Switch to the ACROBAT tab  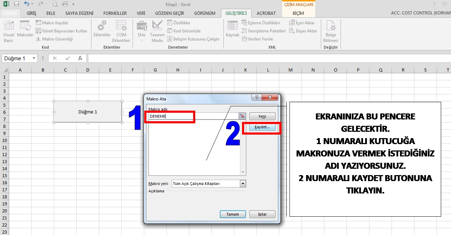click(266, 13)
